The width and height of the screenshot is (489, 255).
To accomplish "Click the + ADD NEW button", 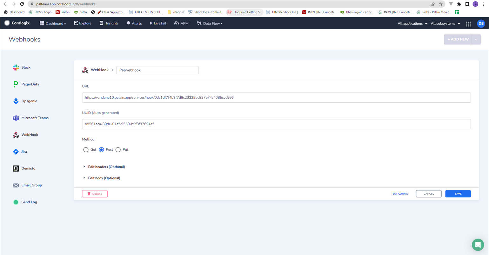I will coord(458,39).
